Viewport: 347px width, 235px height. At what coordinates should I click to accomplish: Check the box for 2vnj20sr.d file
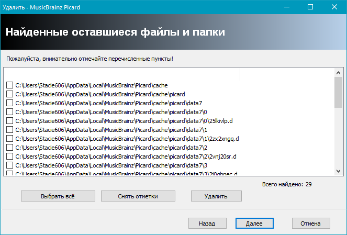(9, 156)
